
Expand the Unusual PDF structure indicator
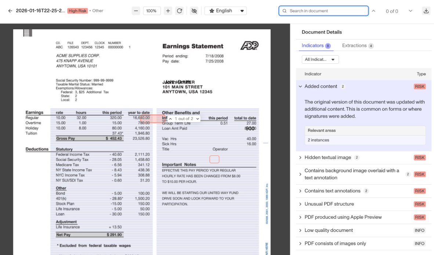(x=300, y=204)
